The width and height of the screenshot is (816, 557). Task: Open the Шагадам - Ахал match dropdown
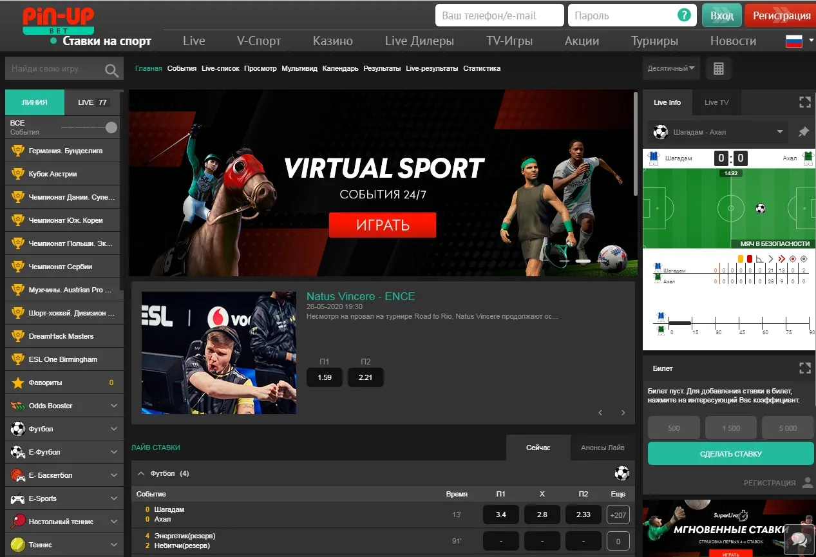pos(719,132)
